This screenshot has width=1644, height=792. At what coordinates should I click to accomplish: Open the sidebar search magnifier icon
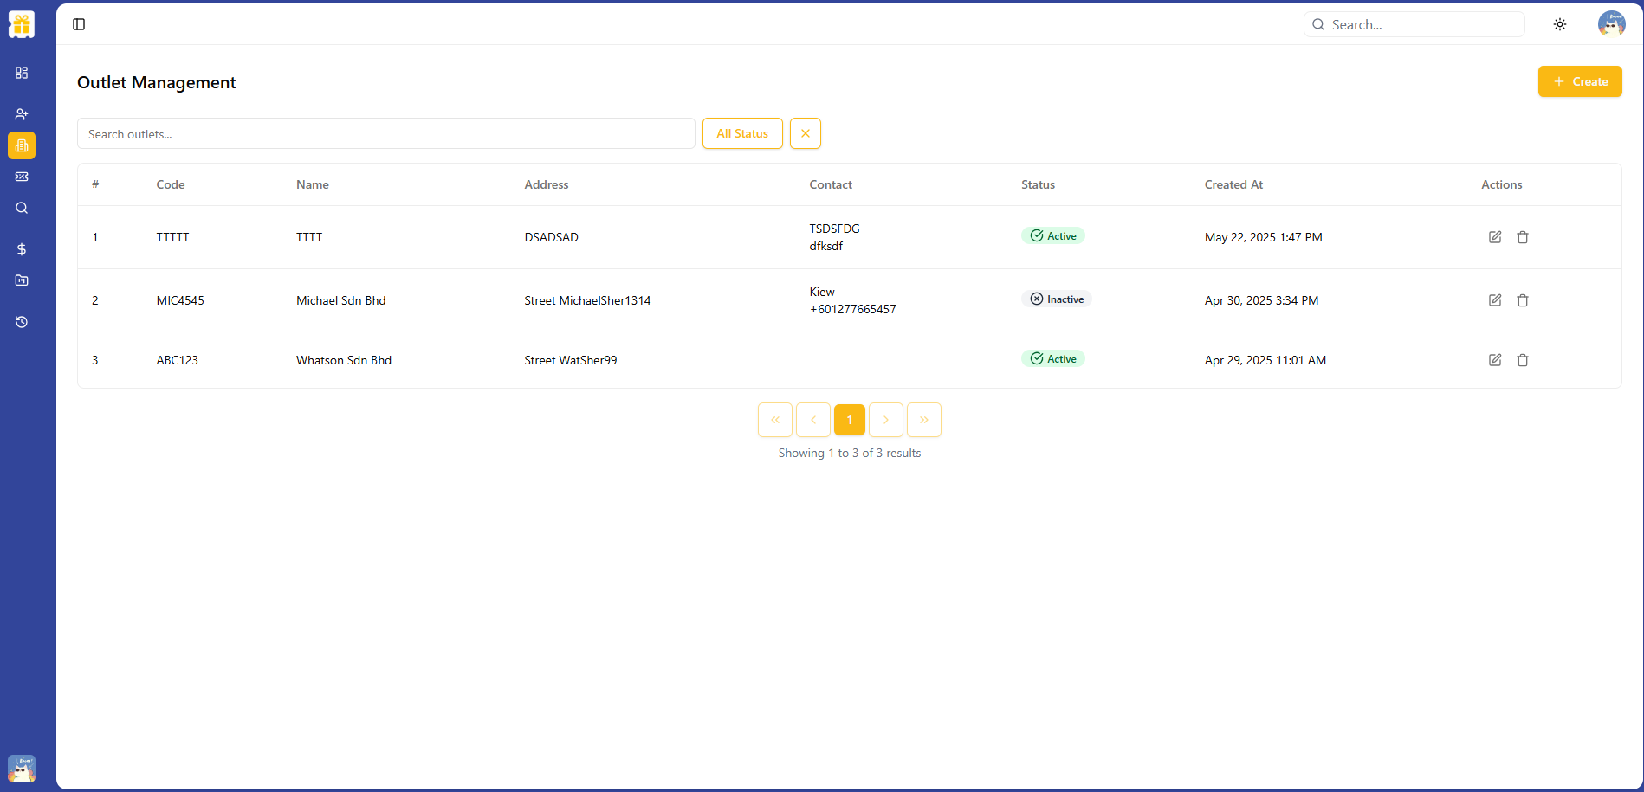[22, 208]
